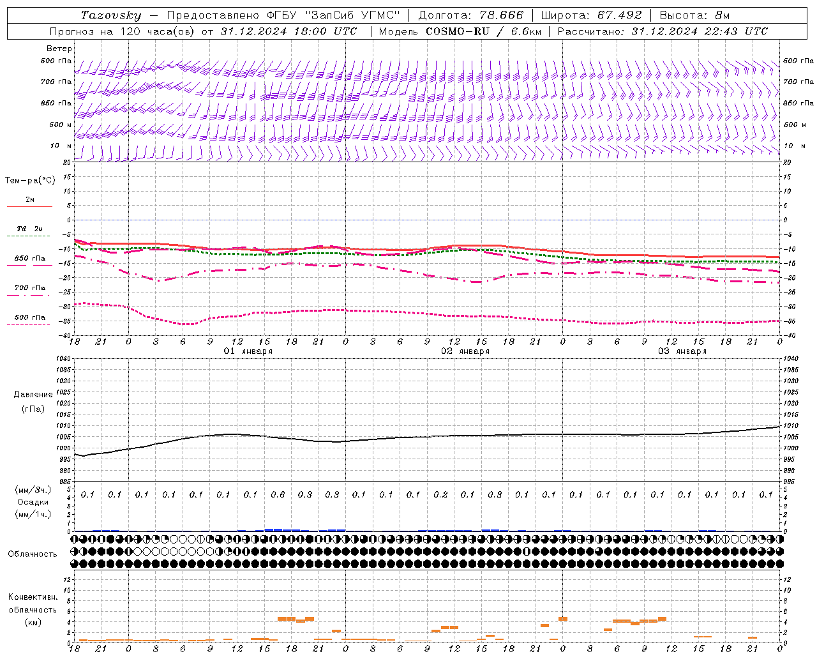Click the 03 января date label
Image resolution: width=817 pixels, height=654 pixels.
click(682, 351)
